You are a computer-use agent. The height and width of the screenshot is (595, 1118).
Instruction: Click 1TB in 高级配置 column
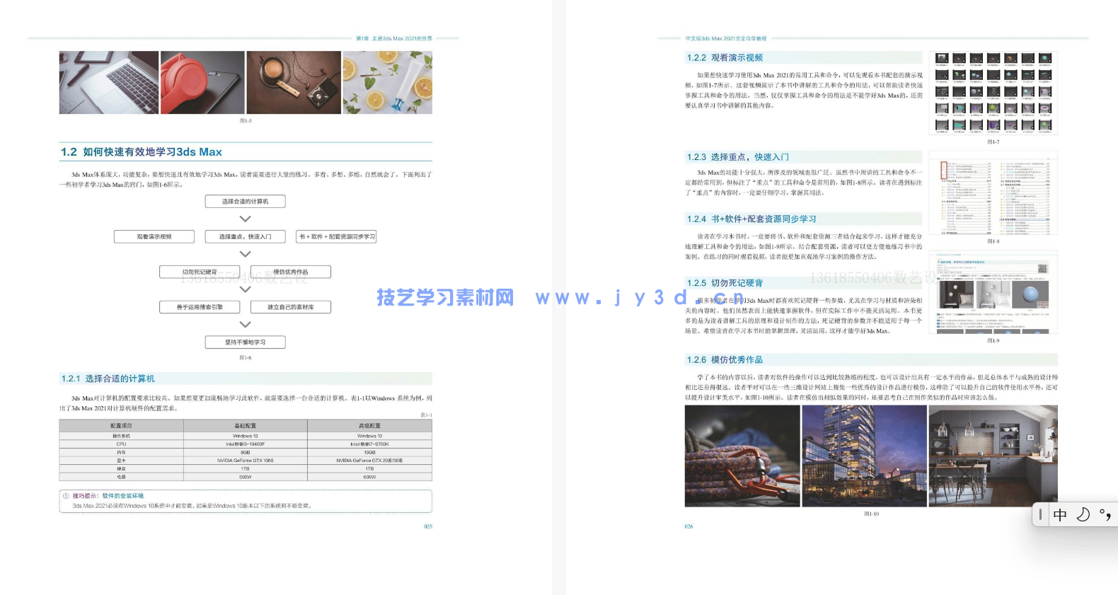click(x=369, y=468)
